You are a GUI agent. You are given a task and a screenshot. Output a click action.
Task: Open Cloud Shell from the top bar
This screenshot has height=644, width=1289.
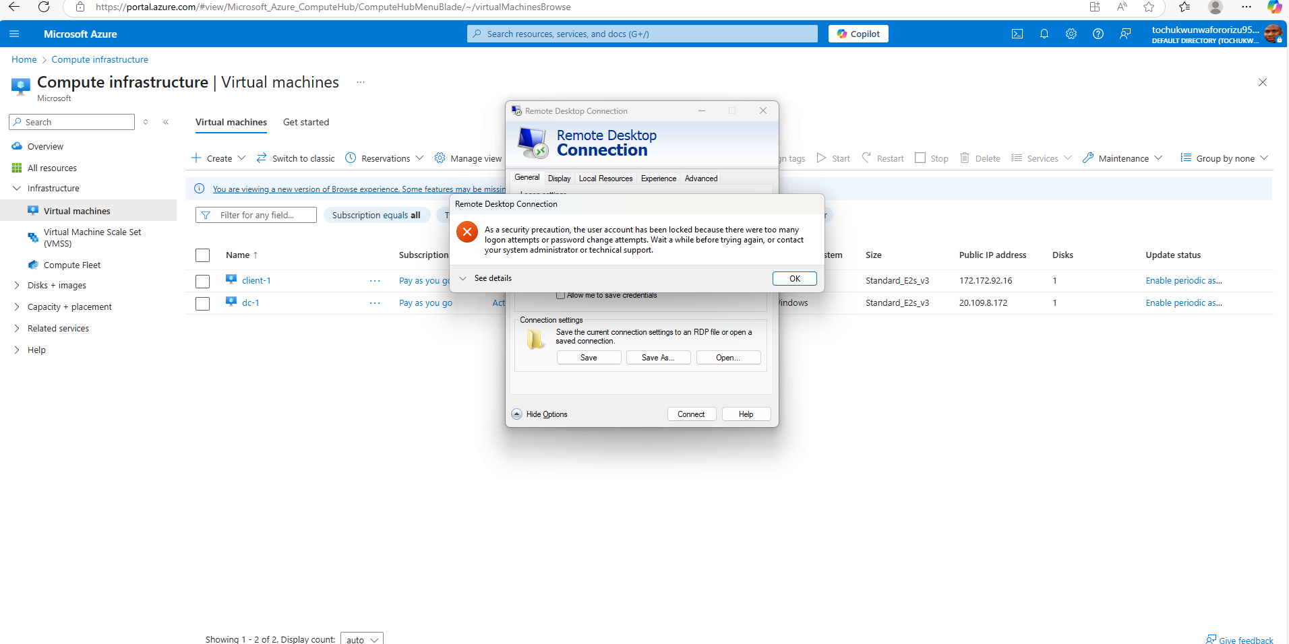tap(1017, 34)
